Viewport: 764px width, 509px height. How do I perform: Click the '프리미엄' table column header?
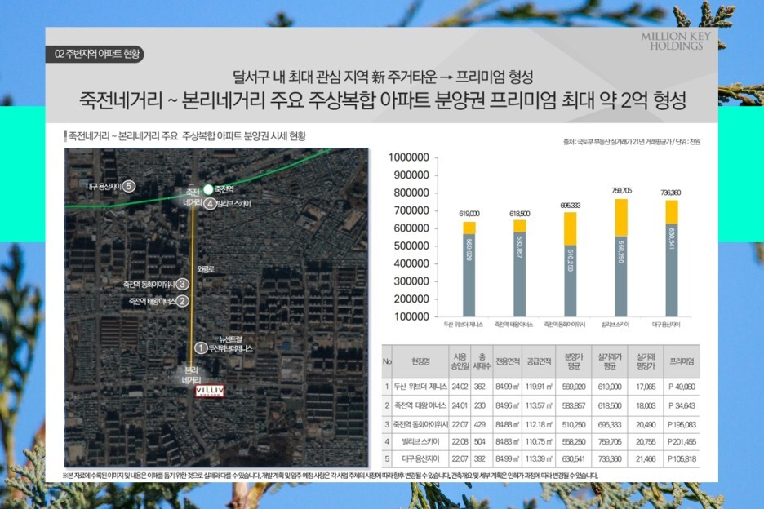click(x=682, y=361)
